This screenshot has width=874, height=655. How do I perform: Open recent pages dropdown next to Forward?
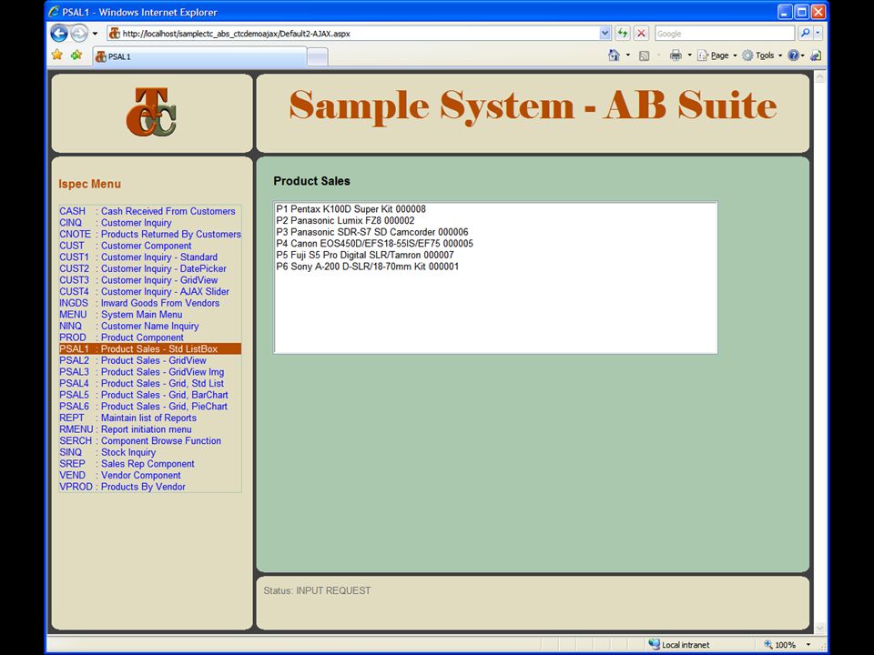point(95,34)
